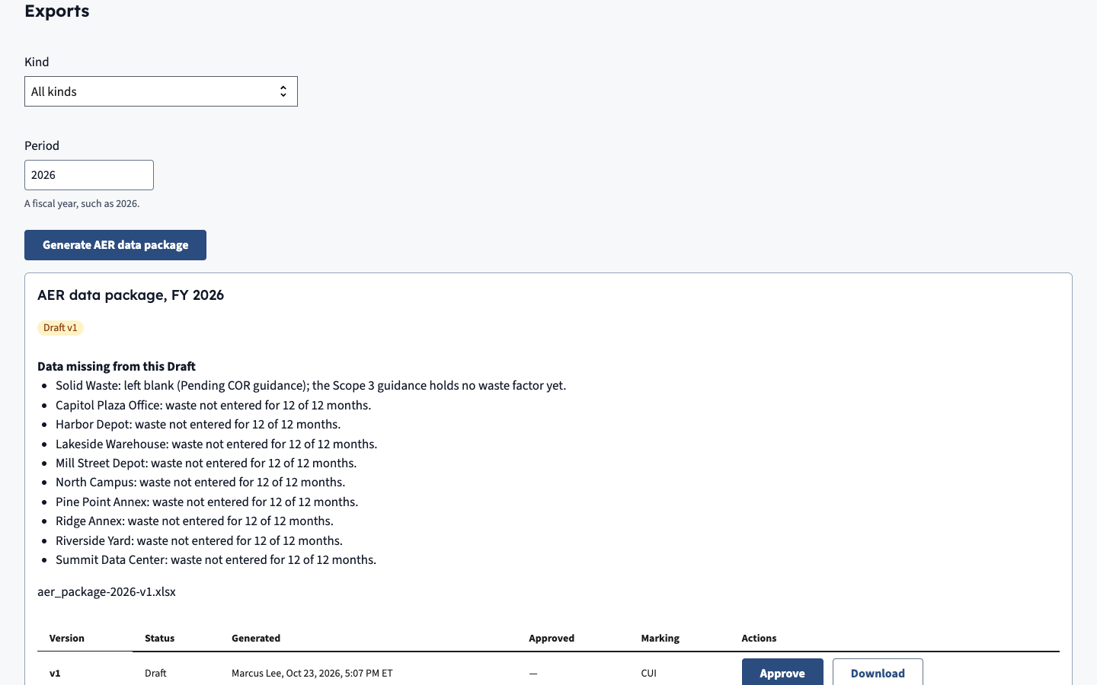This screenshot has width=1097, height=685.
Task: Click the Generated column header
Action: click(x=256, y=638)
